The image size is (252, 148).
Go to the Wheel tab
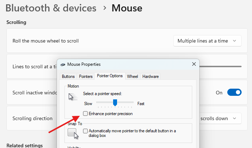click(132, 77)
